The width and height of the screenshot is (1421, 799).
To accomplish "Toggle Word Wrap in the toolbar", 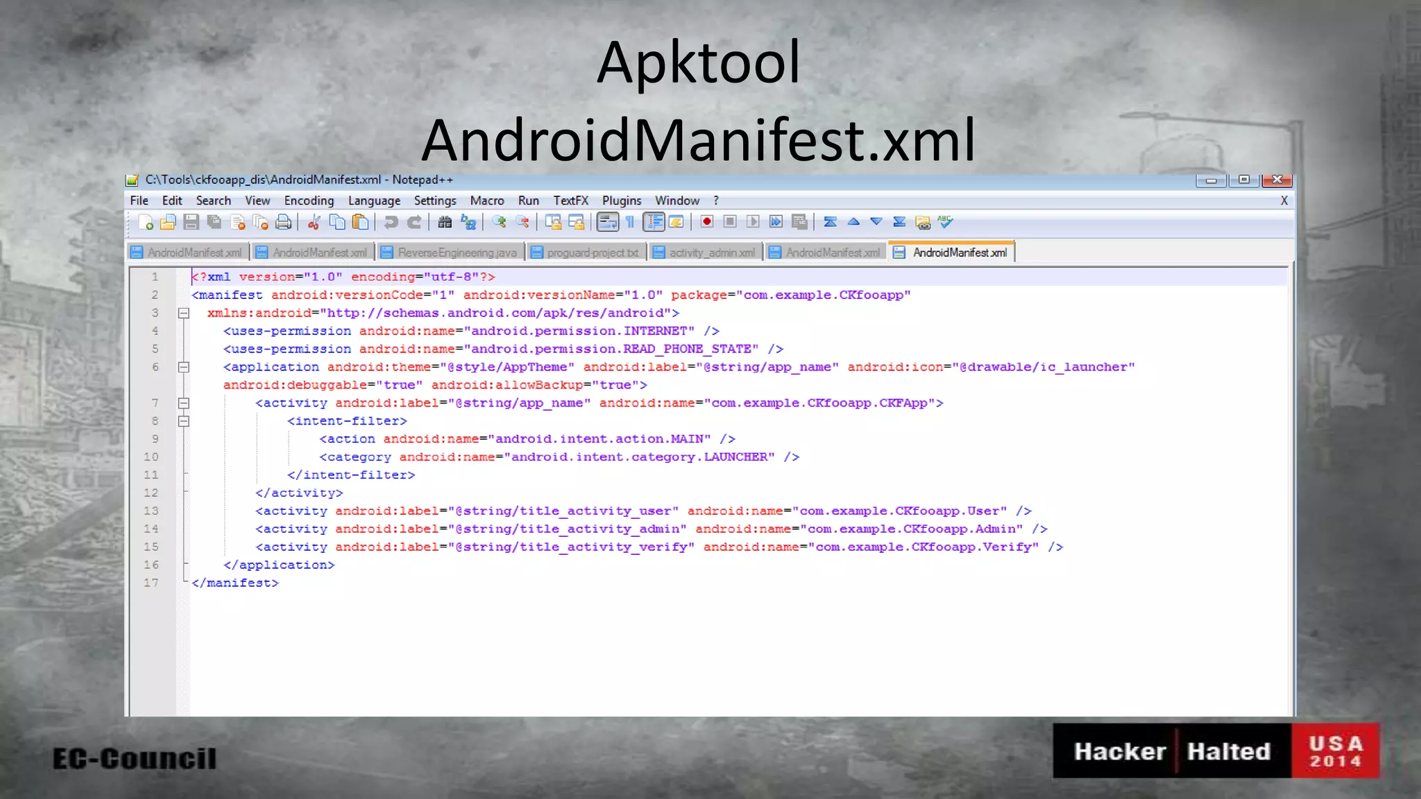I will coord(607,222).
